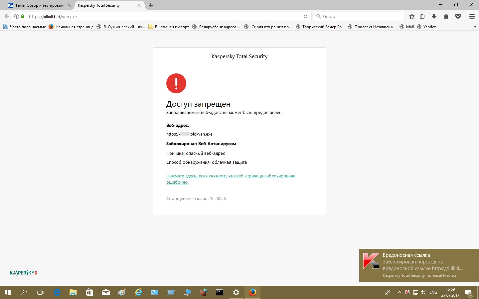This screenshot has width=479, height=299.
Task: Open 'Часто посещаемые' bookmarks folder
Action: 25,27
